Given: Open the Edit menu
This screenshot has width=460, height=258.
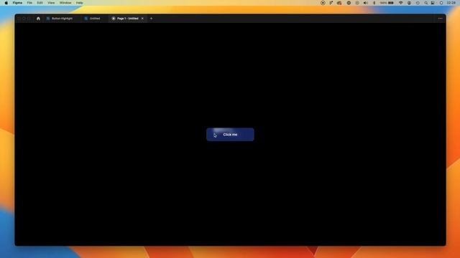Looking at the screenshot, I should (40, 3).
